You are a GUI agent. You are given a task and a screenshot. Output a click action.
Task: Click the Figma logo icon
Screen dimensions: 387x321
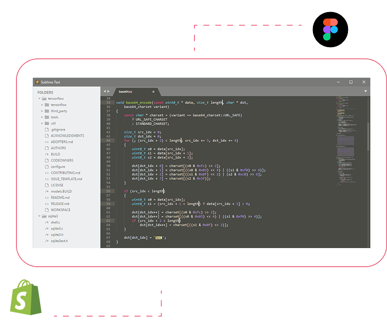330,29
